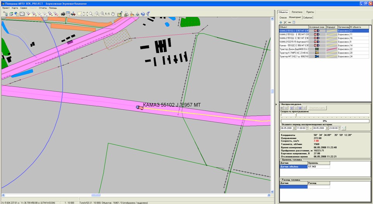This screenshot has width=373, height=204.
Task: Click the Очистить карту button
Action: coord(318,108)
